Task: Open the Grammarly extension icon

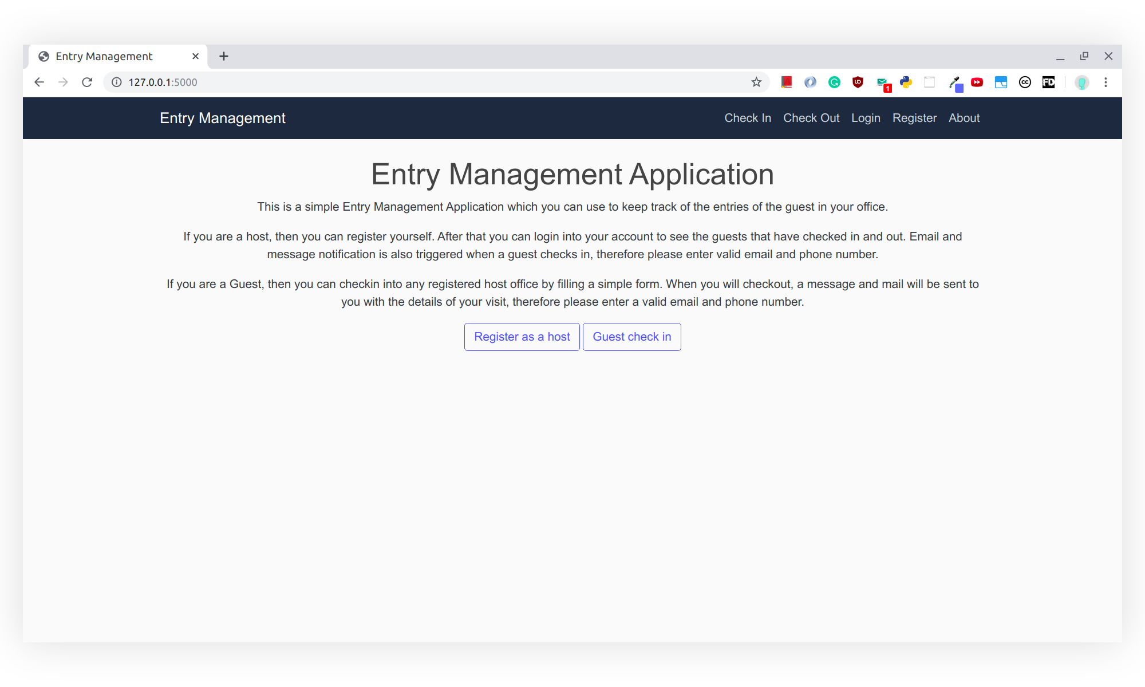Action: (x=834, y=82)
